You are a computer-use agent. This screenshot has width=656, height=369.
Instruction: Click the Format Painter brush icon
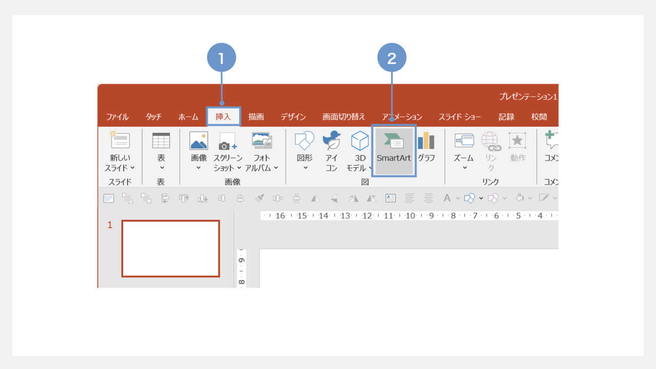coord(259,198)
